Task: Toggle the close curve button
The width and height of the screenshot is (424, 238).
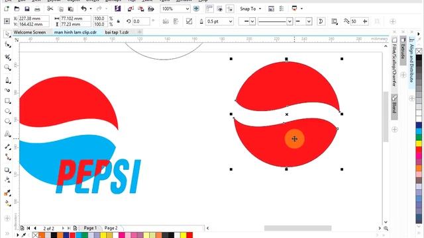Action: click(321, 21)
